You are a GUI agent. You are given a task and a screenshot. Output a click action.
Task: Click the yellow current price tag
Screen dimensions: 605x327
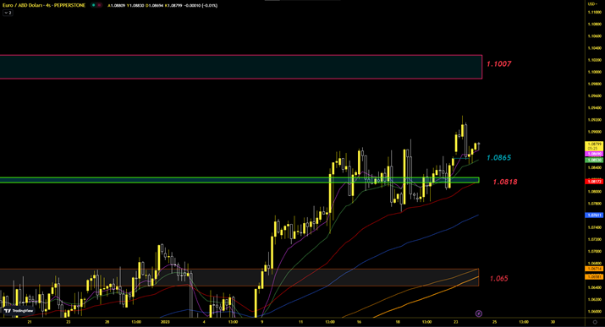(x=594, y=146)
